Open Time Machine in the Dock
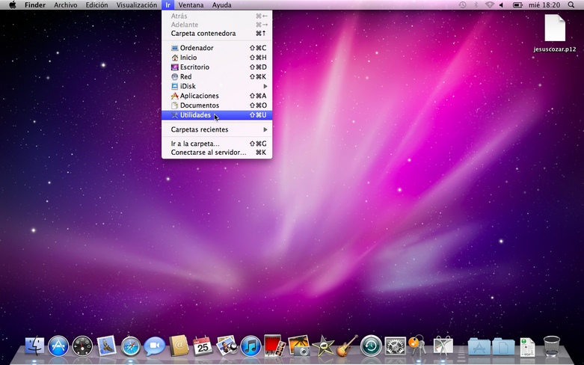 tap(371, 346)
